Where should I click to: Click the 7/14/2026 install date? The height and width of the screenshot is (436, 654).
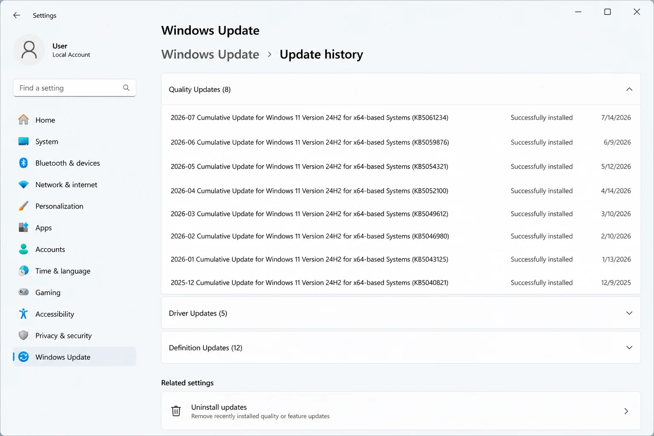point(616,118)
